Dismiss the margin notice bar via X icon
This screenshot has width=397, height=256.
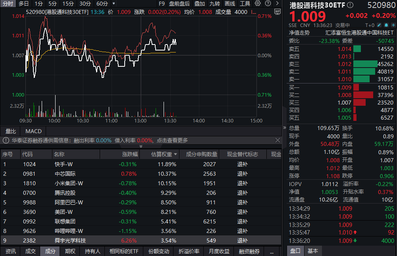point(278,140)
